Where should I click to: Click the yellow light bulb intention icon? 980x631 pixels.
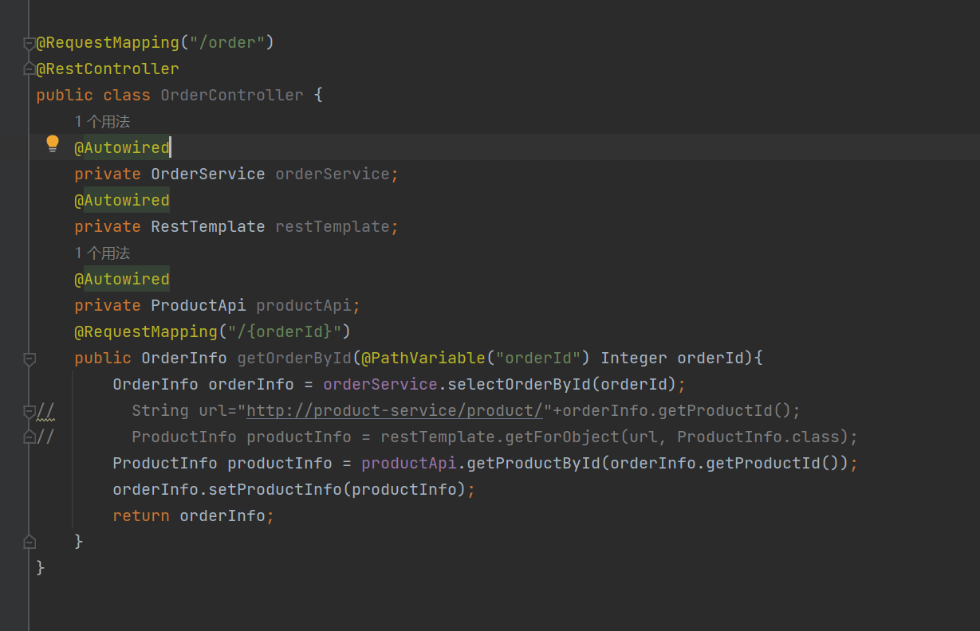pyautogui.click(x=51, y=142)
